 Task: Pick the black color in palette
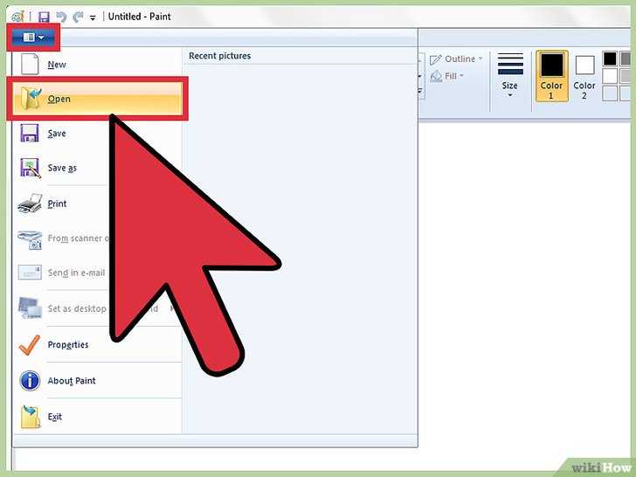point(610,59)
